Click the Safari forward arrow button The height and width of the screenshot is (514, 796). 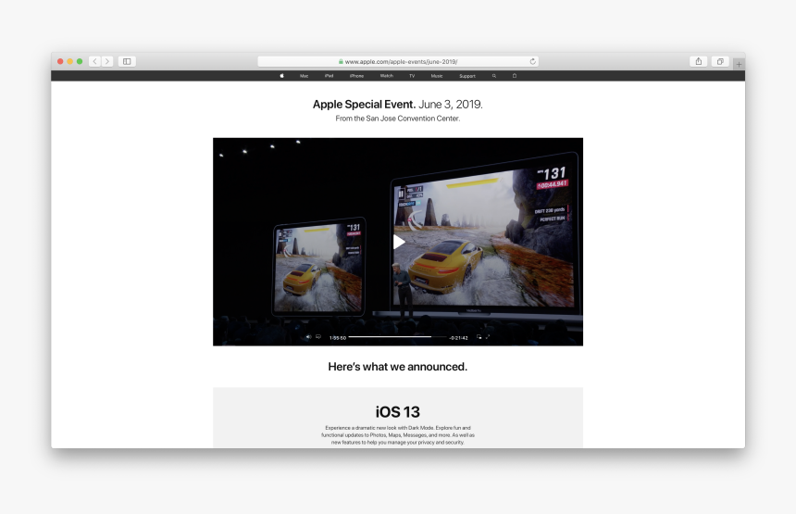tap(107, 61)
